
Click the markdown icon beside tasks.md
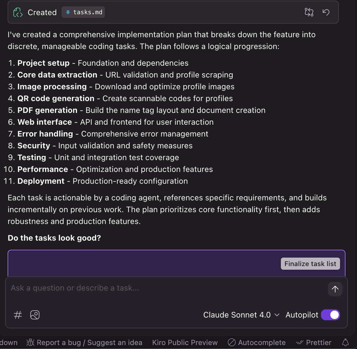point(68,12)
